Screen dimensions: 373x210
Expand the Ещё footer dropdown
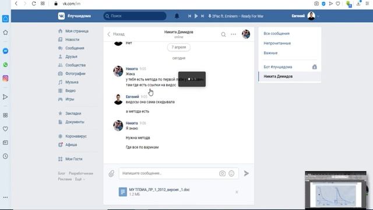point(80,179)
